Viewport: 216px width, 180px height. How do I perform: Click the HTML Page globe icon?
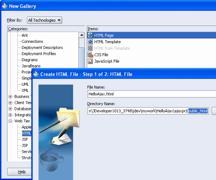click(90, 35)
